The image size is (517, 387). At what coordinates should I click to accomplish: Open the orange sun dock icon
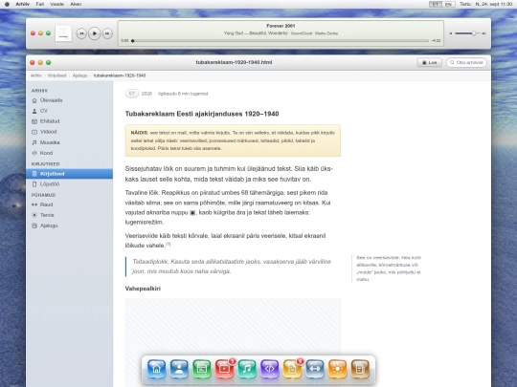(338, 369)
